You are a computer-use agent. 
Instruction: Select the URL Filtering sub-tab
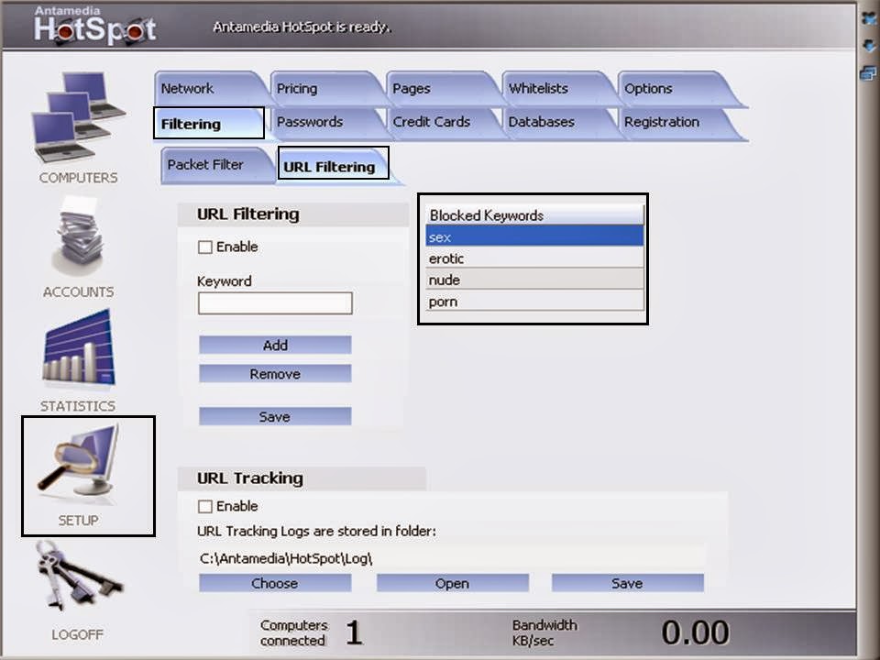(x=333, y=166)
